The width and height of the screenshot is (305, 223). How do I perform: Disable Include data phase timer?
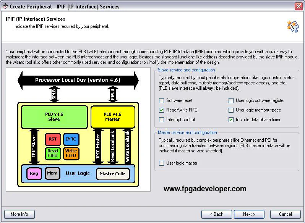tap(231, 120)
